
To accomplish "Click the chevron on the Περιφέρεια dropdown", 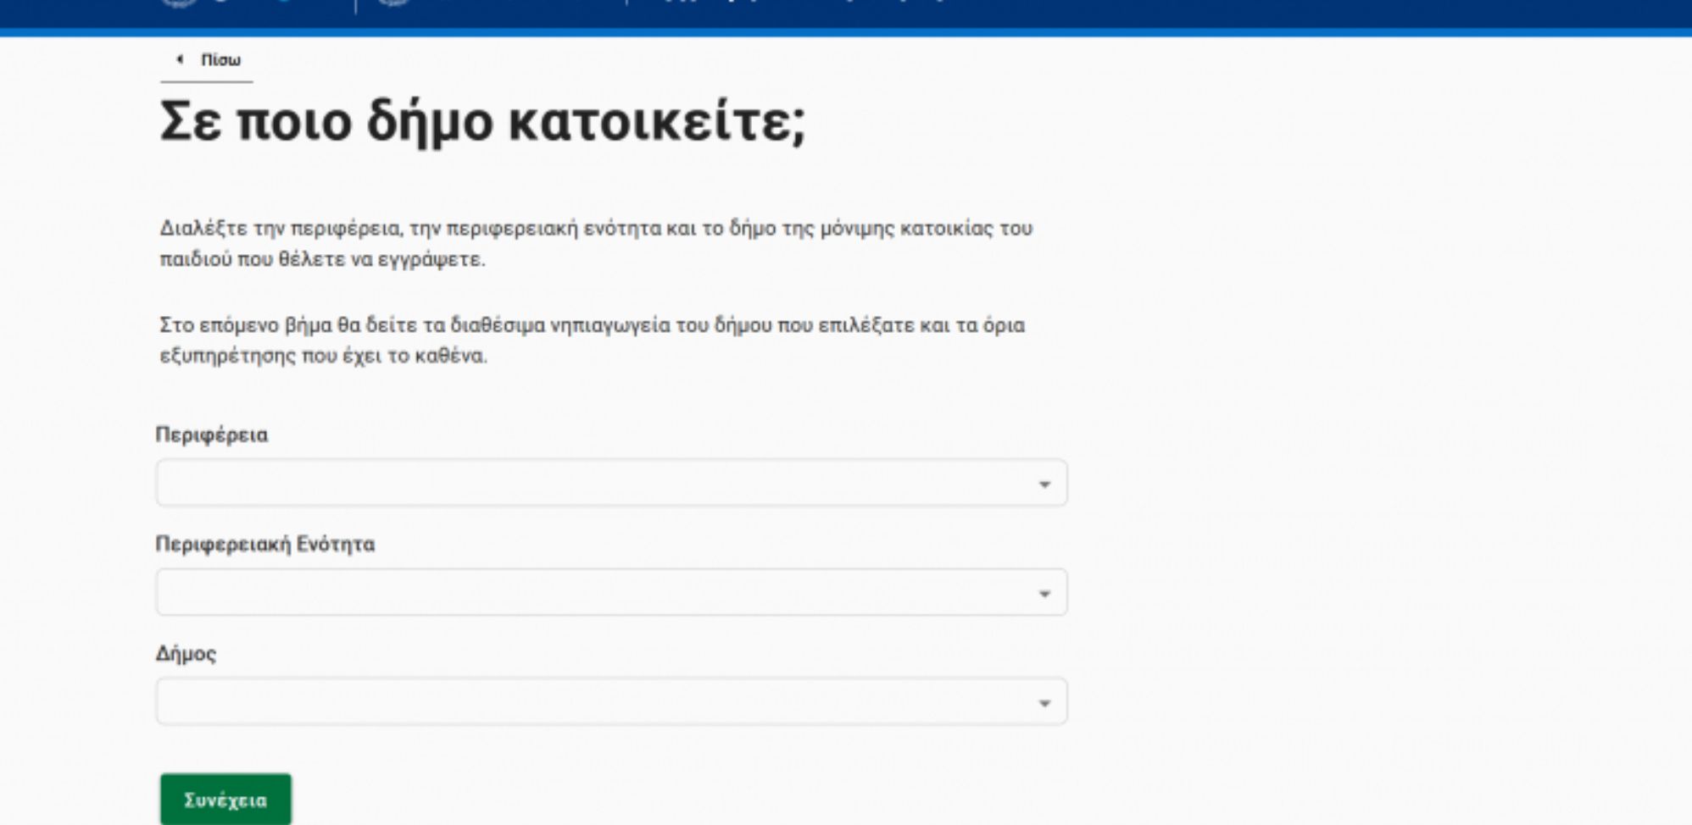I will click(1044, 484).
